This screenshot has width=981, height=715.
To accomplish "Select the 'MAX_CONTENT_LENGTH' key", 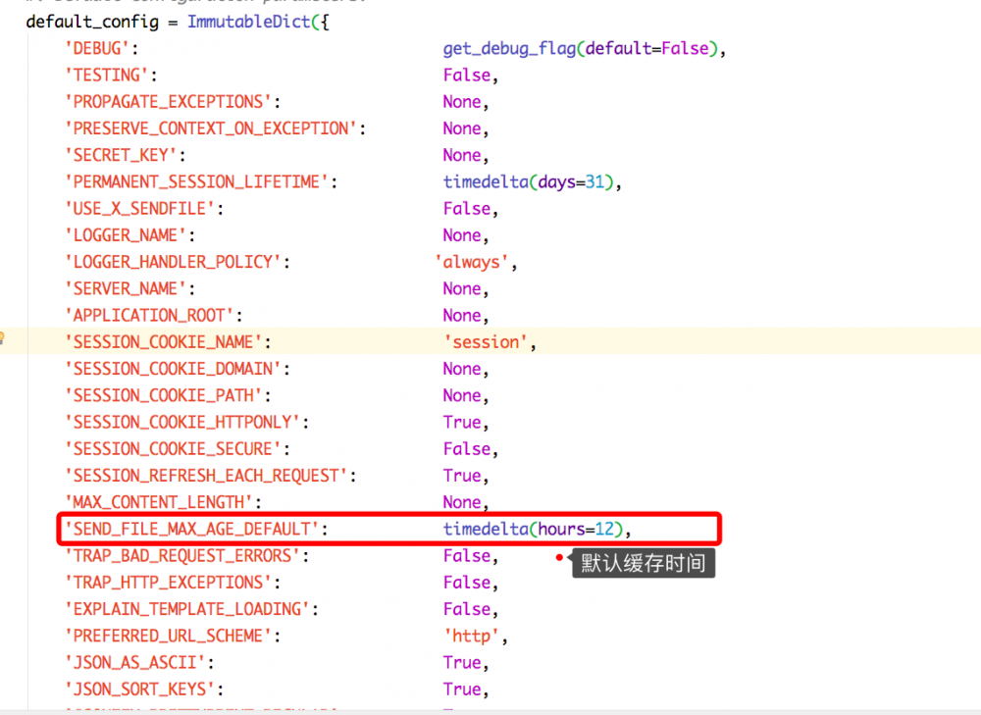I will click(160, 502).
